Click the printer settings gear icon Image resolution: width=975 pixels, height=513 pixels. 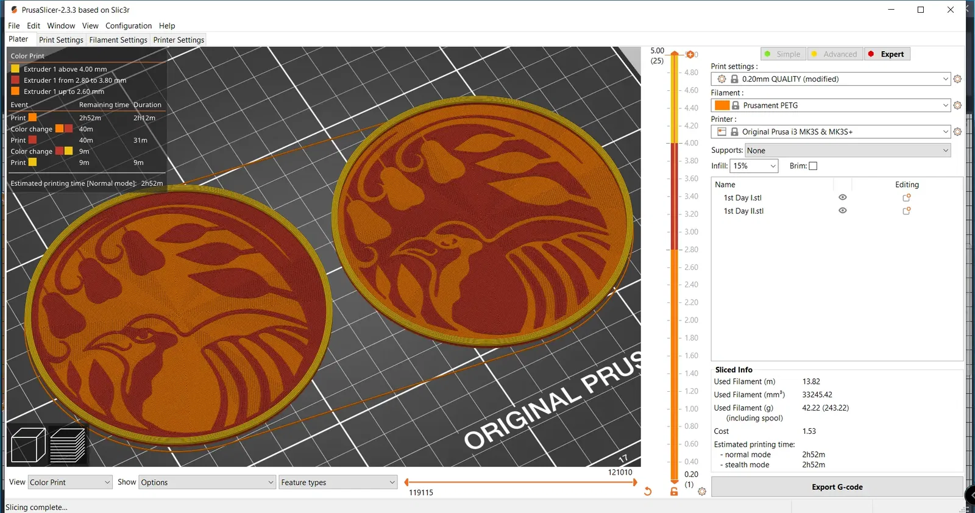pyautogui.click(x=957, y=132)
